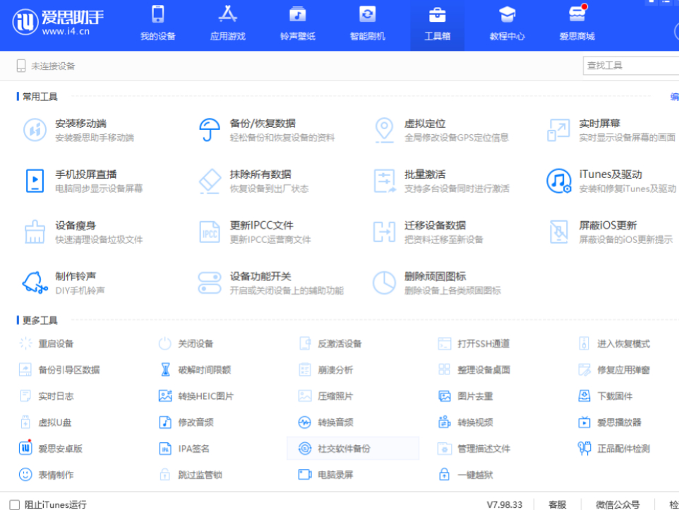679x510 pixels.
Task: Open 反激活设备 tool
Action: pyautogui.click(x=330, y=343)
